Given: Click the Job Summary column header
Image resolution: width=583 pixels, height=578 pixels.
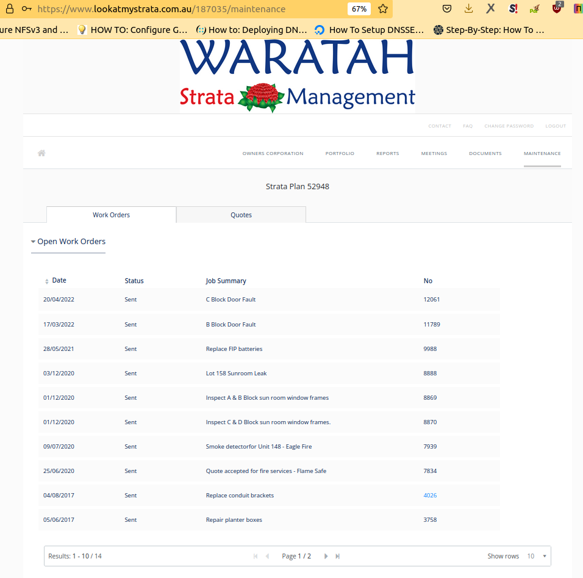Looking at the screenshot, I should tap(226, 281).
